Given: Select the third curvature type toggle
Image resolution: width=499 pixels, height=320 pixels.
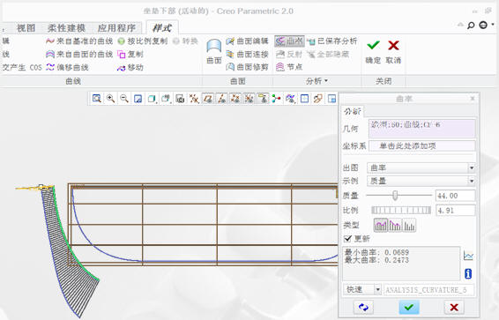Looking at the screenshot, I should (409, 225).
